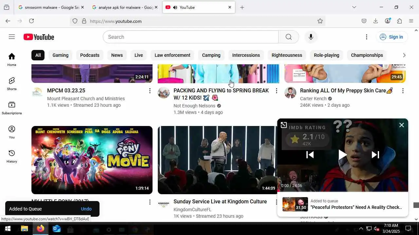This screenshot has width=419, height=235.
Task: Open File Explorer from taskbar
Action: [25, 228]
